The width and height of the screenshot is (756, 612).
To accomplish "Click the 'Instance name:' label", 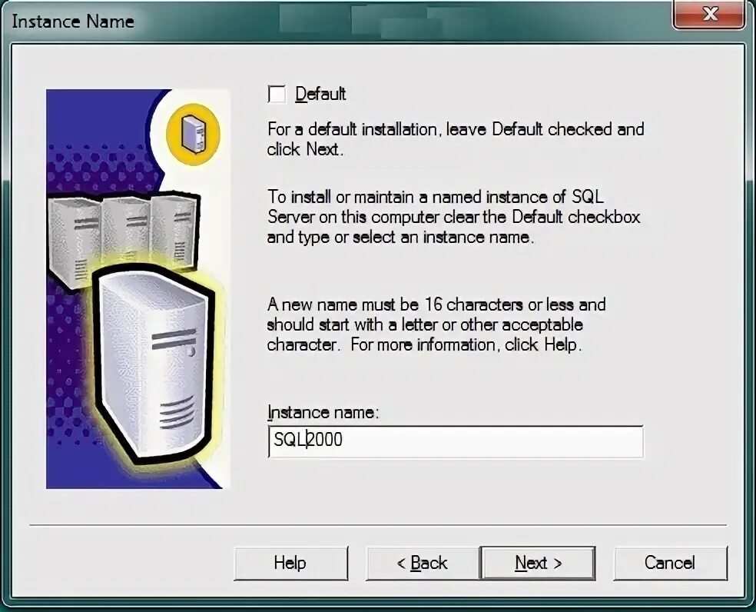I will tap(323, 413).
